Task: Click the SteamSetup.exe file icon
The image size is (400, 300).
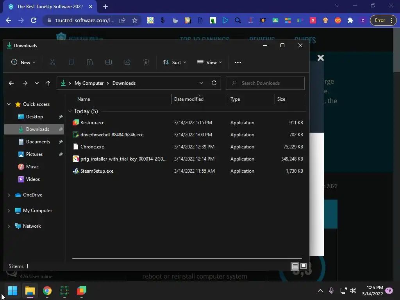Action: [x=76, y=171]
